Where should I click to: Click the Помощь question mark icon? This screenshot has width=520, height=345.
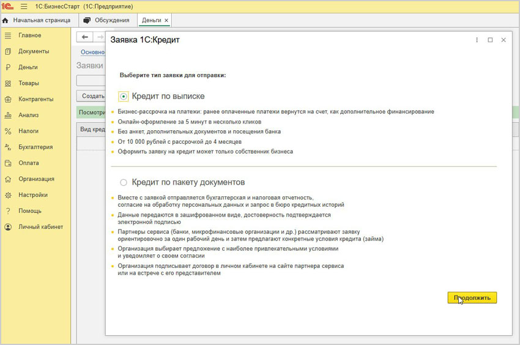pyautogui.click(x=8, y=211)
